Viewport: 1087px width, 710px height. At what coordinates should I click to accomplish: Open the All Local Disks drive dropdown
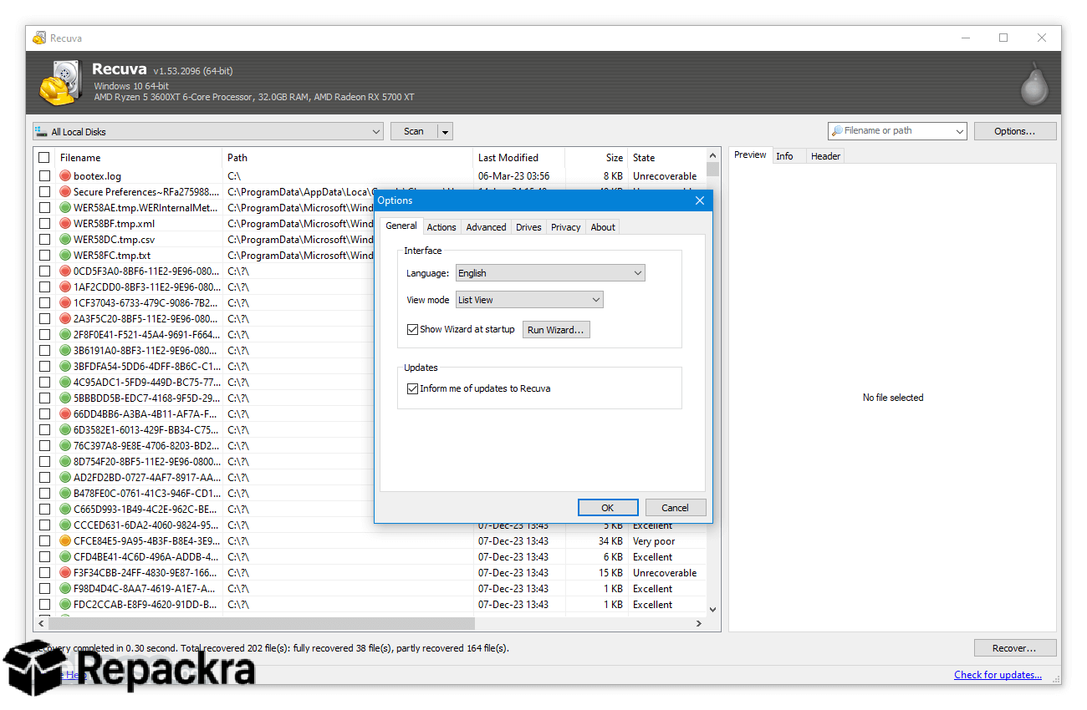pyautogui.click(x=208, y=132)
